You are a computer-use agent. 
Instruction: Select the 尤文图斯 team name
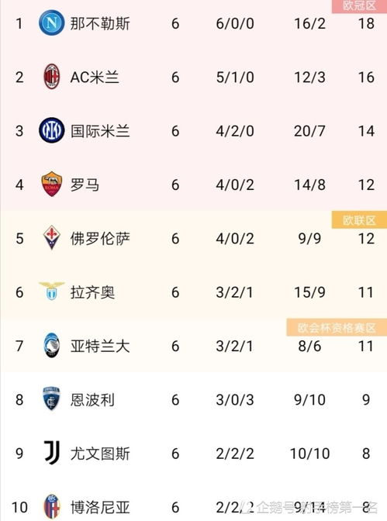click(x=100, y=454)
